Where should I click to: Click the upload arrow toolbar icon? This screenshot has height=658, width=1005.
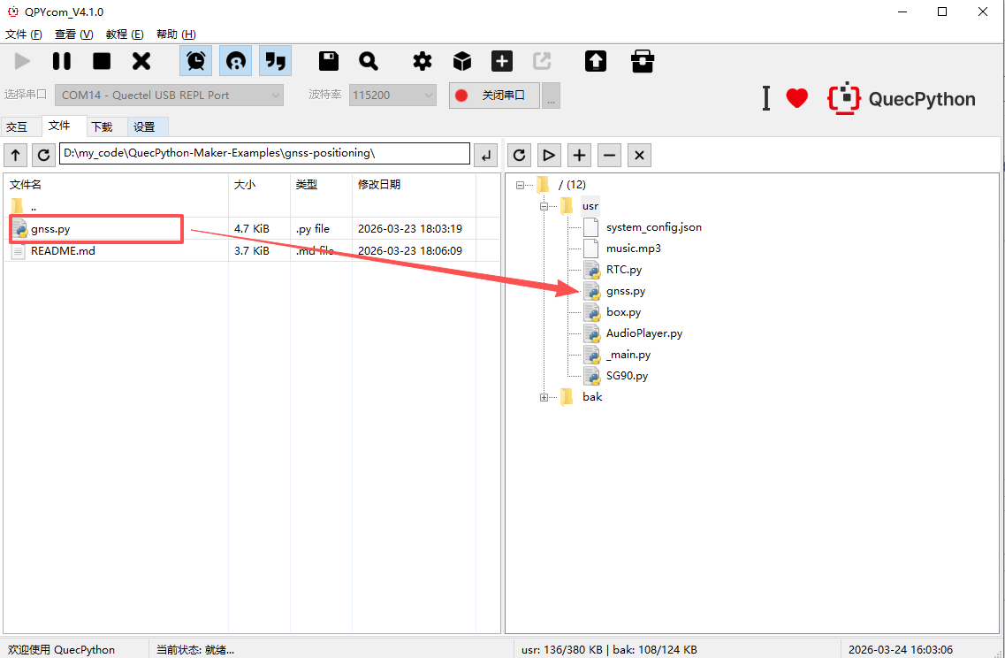[596, 61]
